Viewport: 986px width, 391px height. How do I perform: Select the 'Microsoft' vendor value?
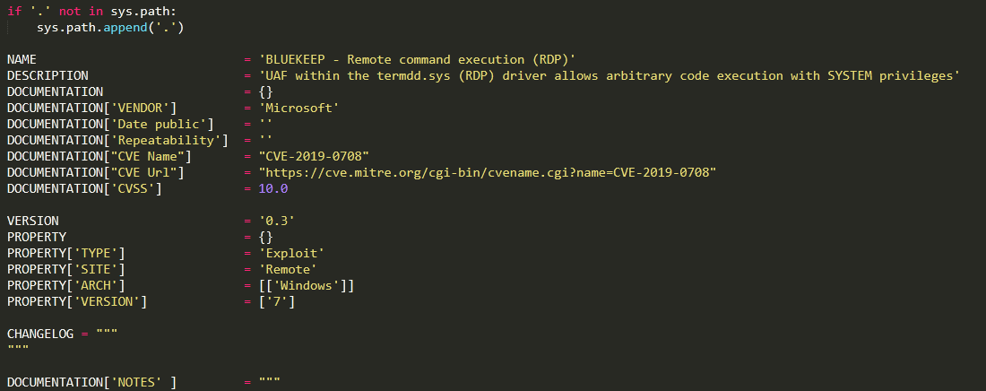tap(299, 108)
